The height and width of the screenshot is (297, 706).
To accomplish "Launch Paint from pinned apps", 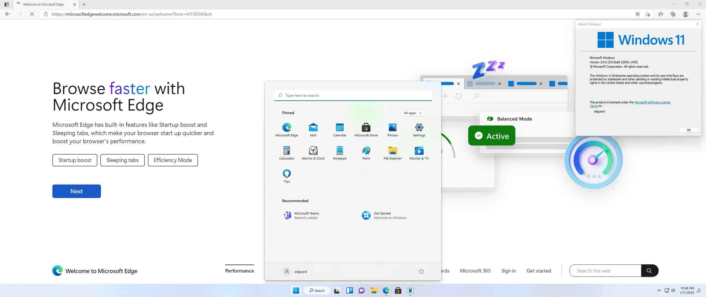I will pyautogui.click(x=366, y=152).
